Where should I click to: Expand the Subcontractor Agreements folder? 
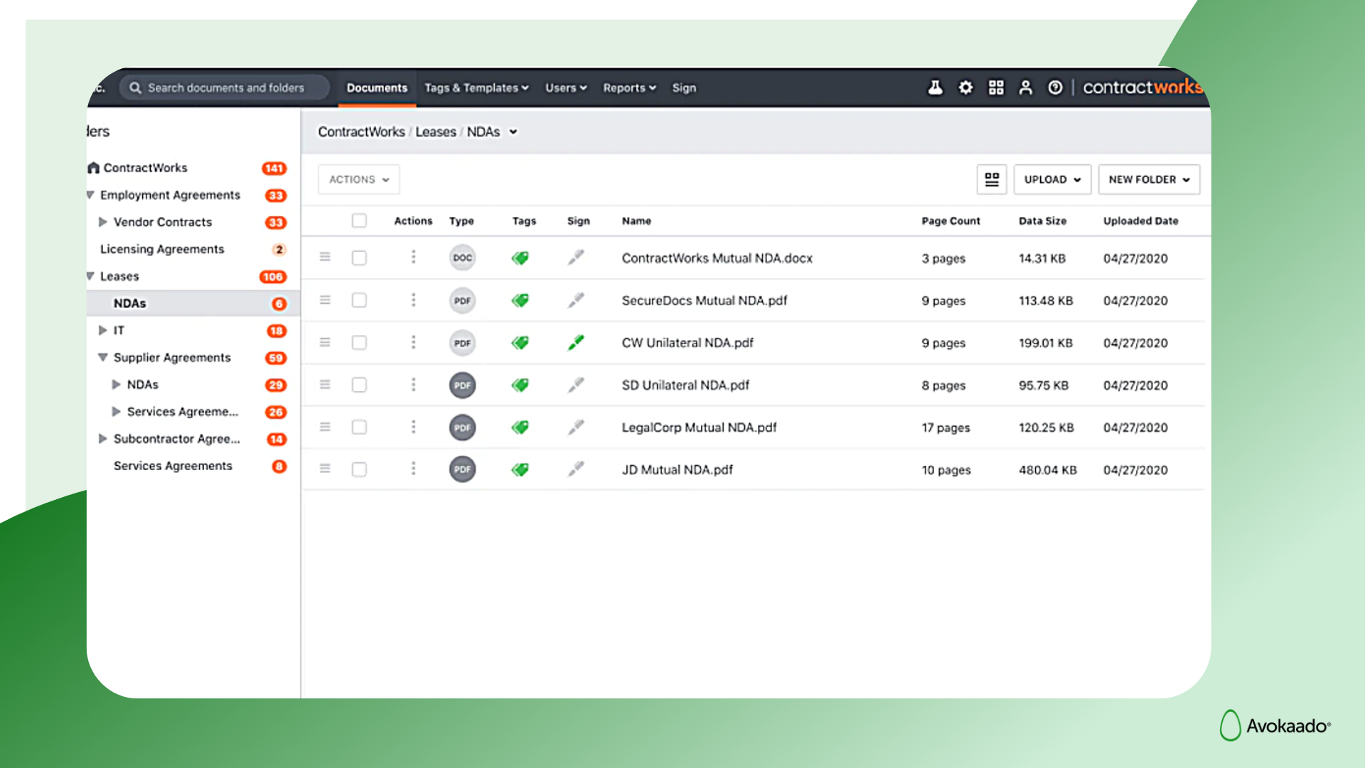(x=102, y=439)
